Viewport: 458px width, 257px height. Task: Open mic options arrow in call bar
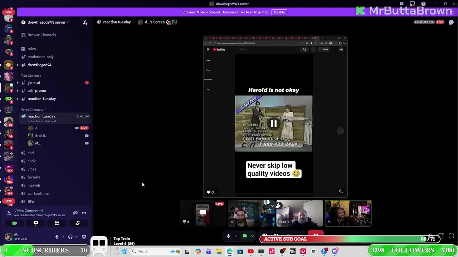coord(235,236)
